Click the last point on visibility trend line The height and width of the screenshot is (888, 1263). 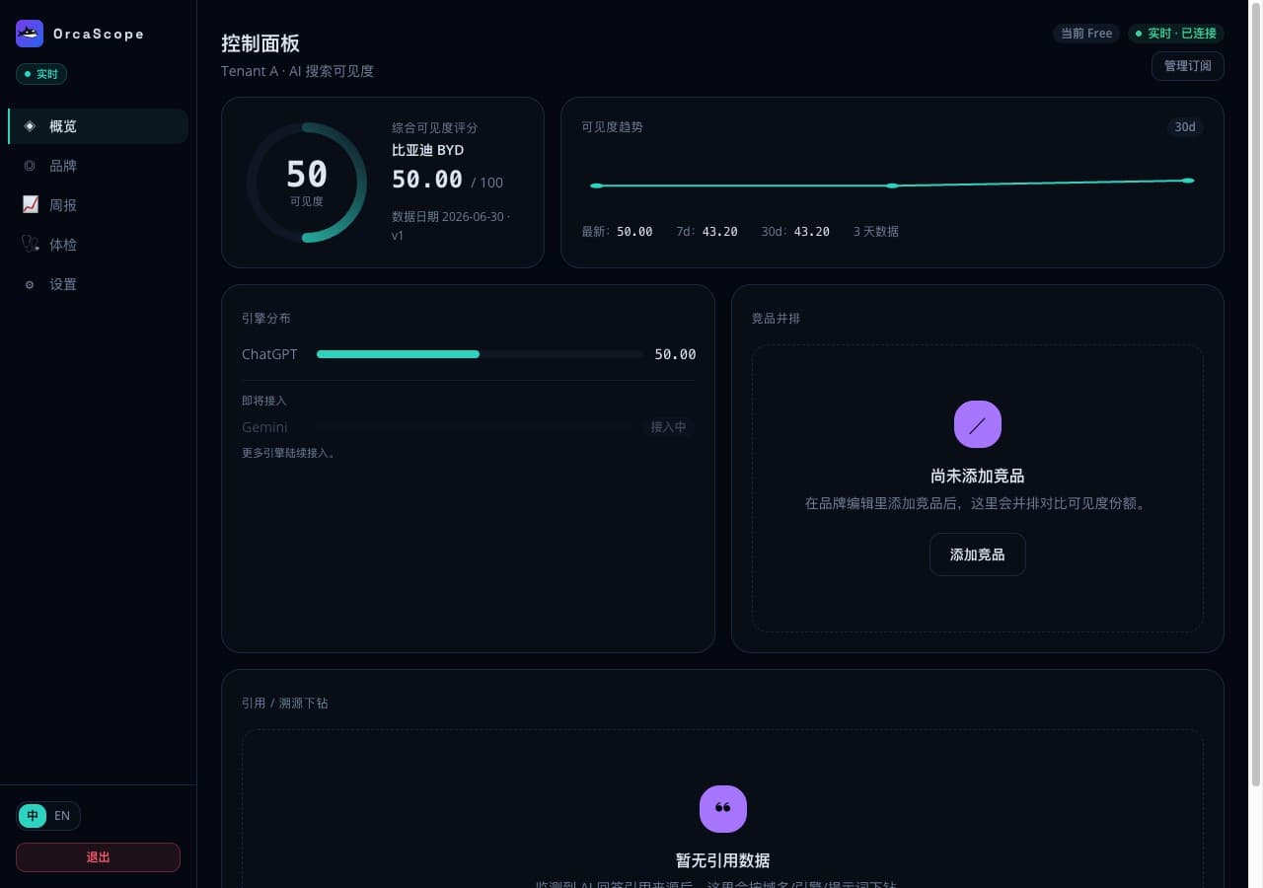(x=1188, y=181)
